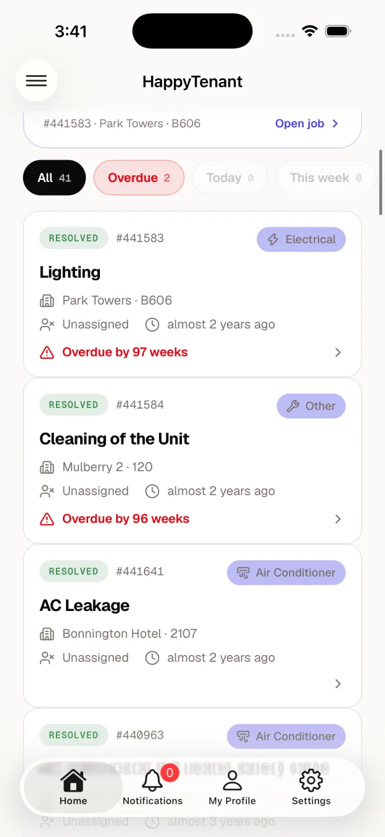This screenshot has width=385, height=837.
Task: Expand Lighting job via its chevron
Action: [x=338, y=353]
